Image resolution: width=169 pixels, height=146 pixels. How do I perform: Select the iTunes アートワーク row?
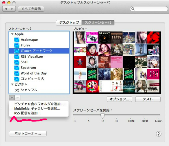coord(39,51)
